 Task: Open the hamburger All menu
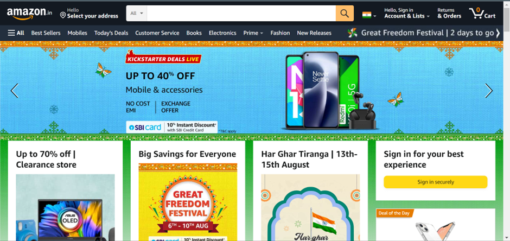16,33
